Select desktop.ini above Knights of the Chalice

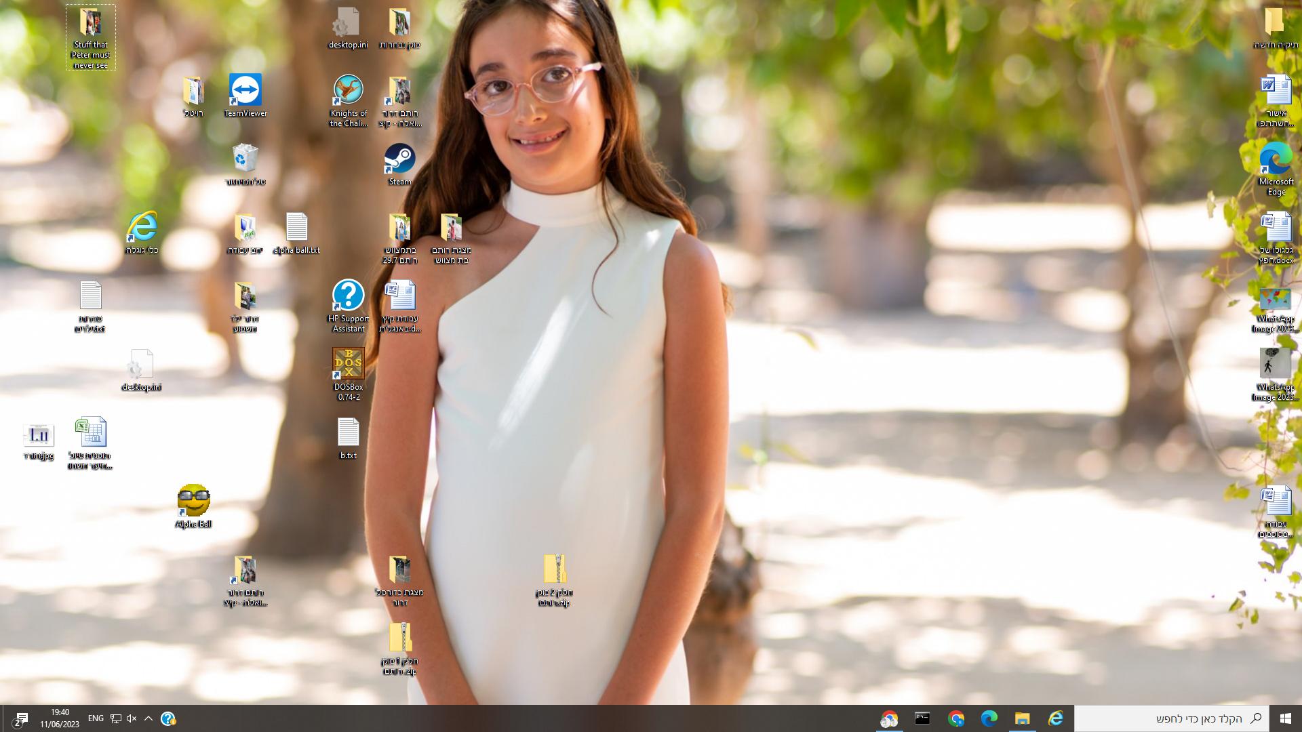348,28
